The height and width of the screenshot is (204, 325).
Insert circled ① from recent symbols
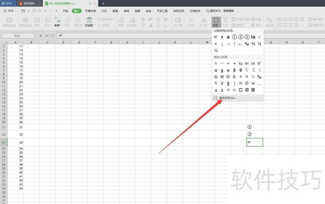tap(234, 37)
